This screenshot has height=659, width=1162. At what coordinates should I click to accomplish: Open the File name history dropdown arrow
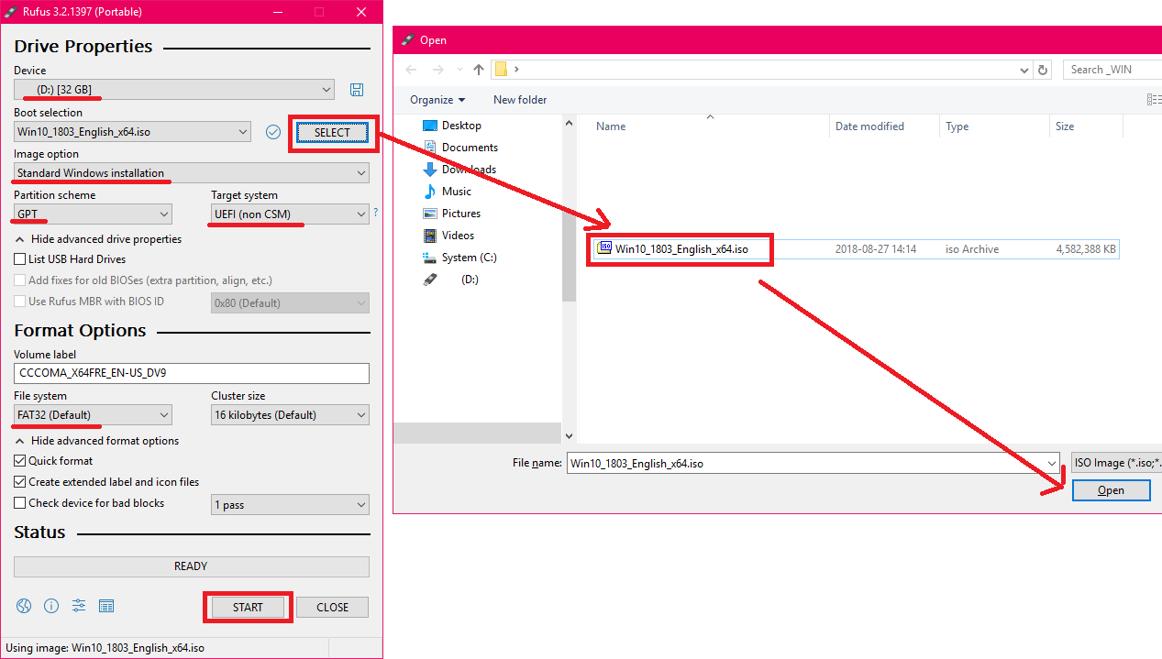pos(1052,463)
